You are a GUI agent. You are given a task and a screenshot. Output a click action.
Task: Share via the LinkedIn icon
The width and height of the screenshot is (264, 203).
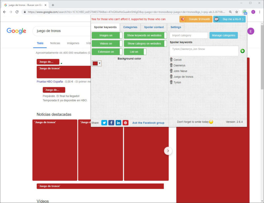click(118, 123)
